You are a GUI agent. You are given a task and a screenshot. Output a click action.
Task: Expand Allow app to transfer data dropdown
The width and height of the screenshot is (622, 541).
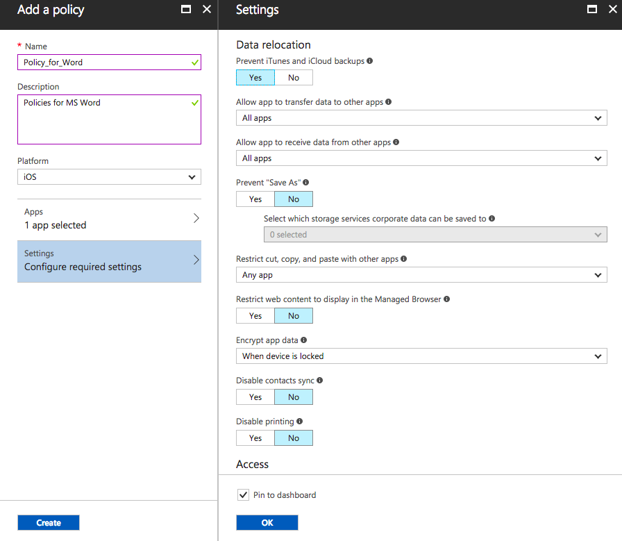421,118
